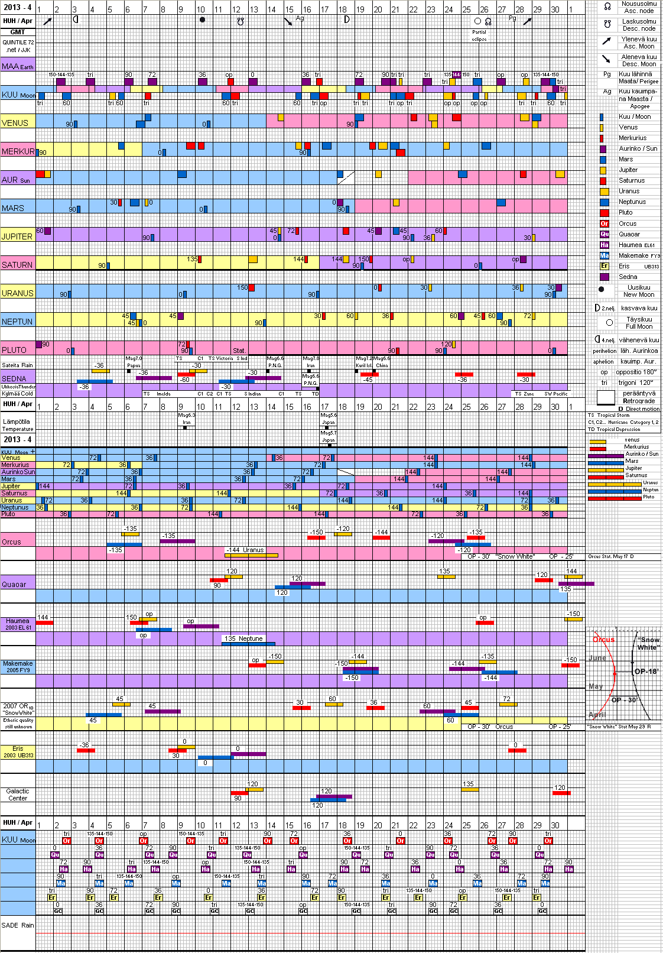Select the Full Moon circle on April 25

click(x=477, y=21)
